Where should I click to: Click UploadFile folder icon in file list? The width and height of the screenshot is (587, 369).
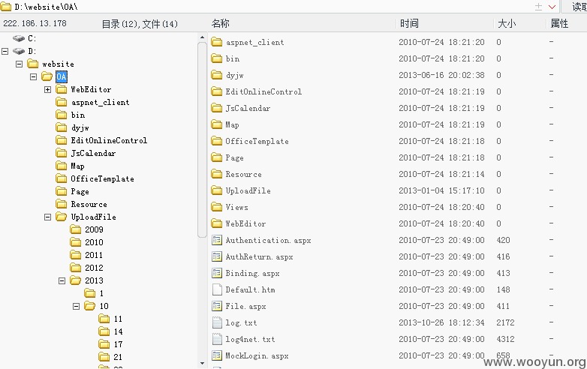[x=216, y=190]
